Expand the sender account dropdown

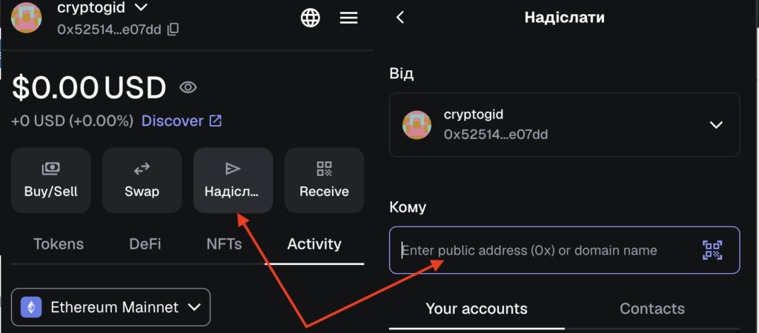click(715, 124)
